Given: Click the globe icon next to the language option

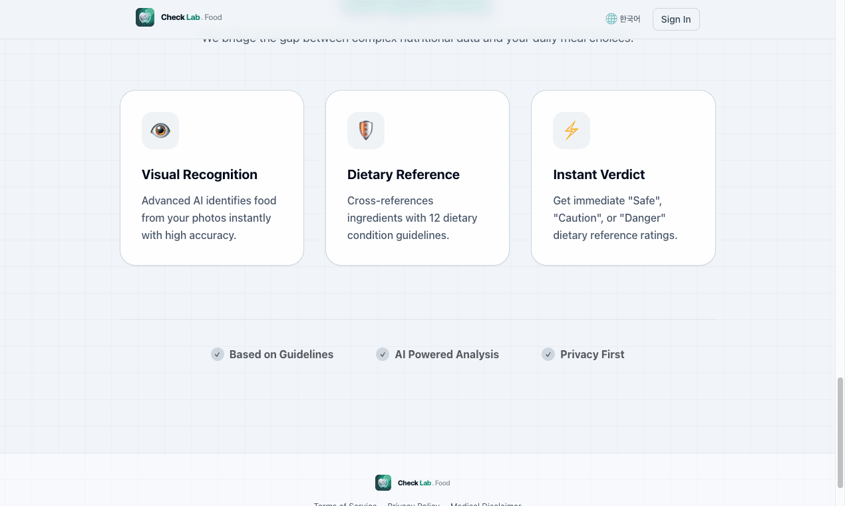Looking at the screenshot, I should tap(610, 19).
